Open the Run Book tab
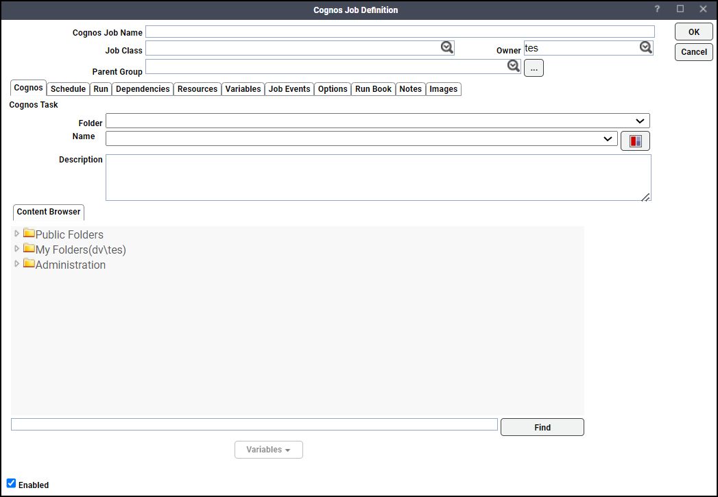The height and width of the screenshot is (497, 718). pos(374,89)
